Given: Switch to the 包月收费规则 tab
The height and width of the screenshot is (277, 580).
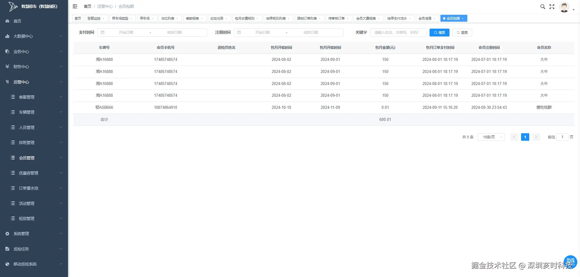Looking at the screenshot, I should [247, 18].
